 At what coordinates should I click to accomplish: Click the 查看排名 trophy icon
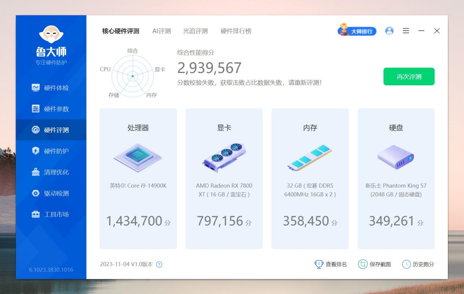[319, 264]
